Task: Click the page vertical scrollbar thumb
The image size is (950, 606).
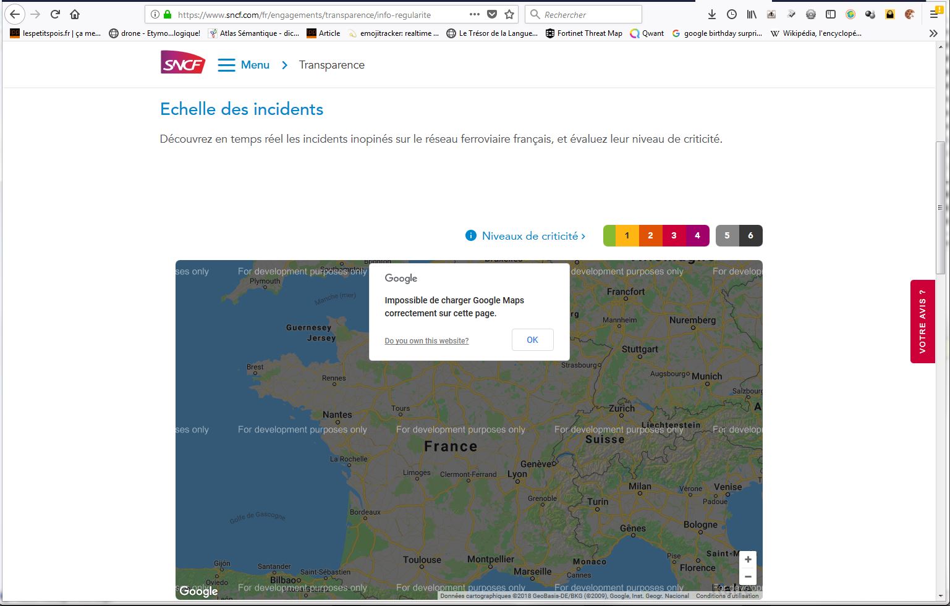Action: 940,208
